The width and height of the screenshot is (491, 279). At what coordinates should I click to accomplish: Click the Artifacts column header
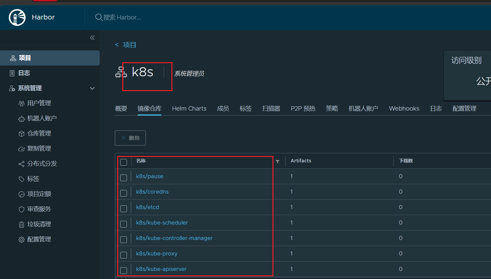(301, 161)
